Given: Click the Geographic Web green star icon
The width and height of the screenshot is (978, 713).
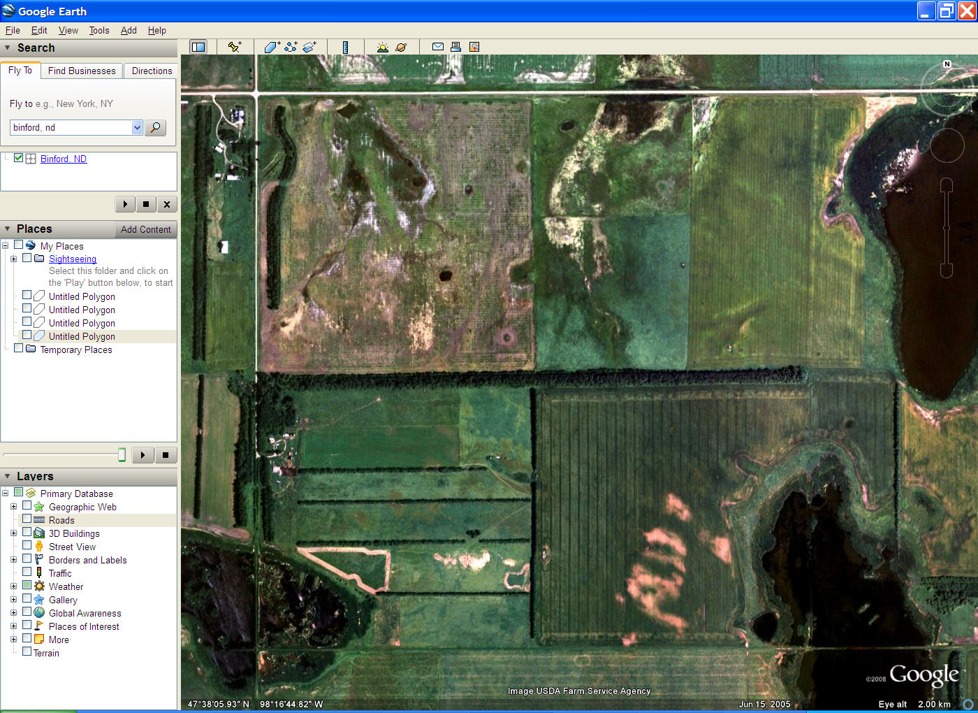Looking at the screenshot, I should pos(39,507).
